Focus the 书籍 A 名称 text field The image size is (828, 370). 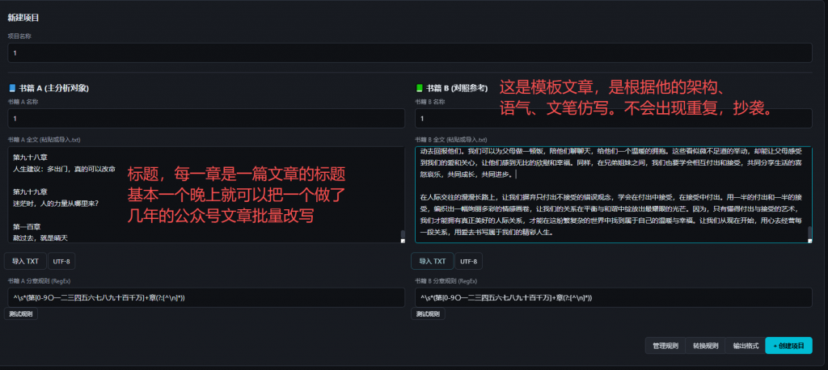pyautogui.click(x=205, y=118)
